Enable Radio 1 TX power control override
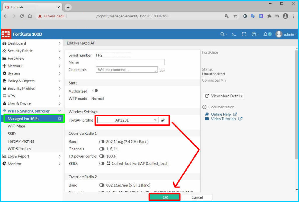Image resolution: width=299 pixels, height=202 pixels. click(102, 156)
